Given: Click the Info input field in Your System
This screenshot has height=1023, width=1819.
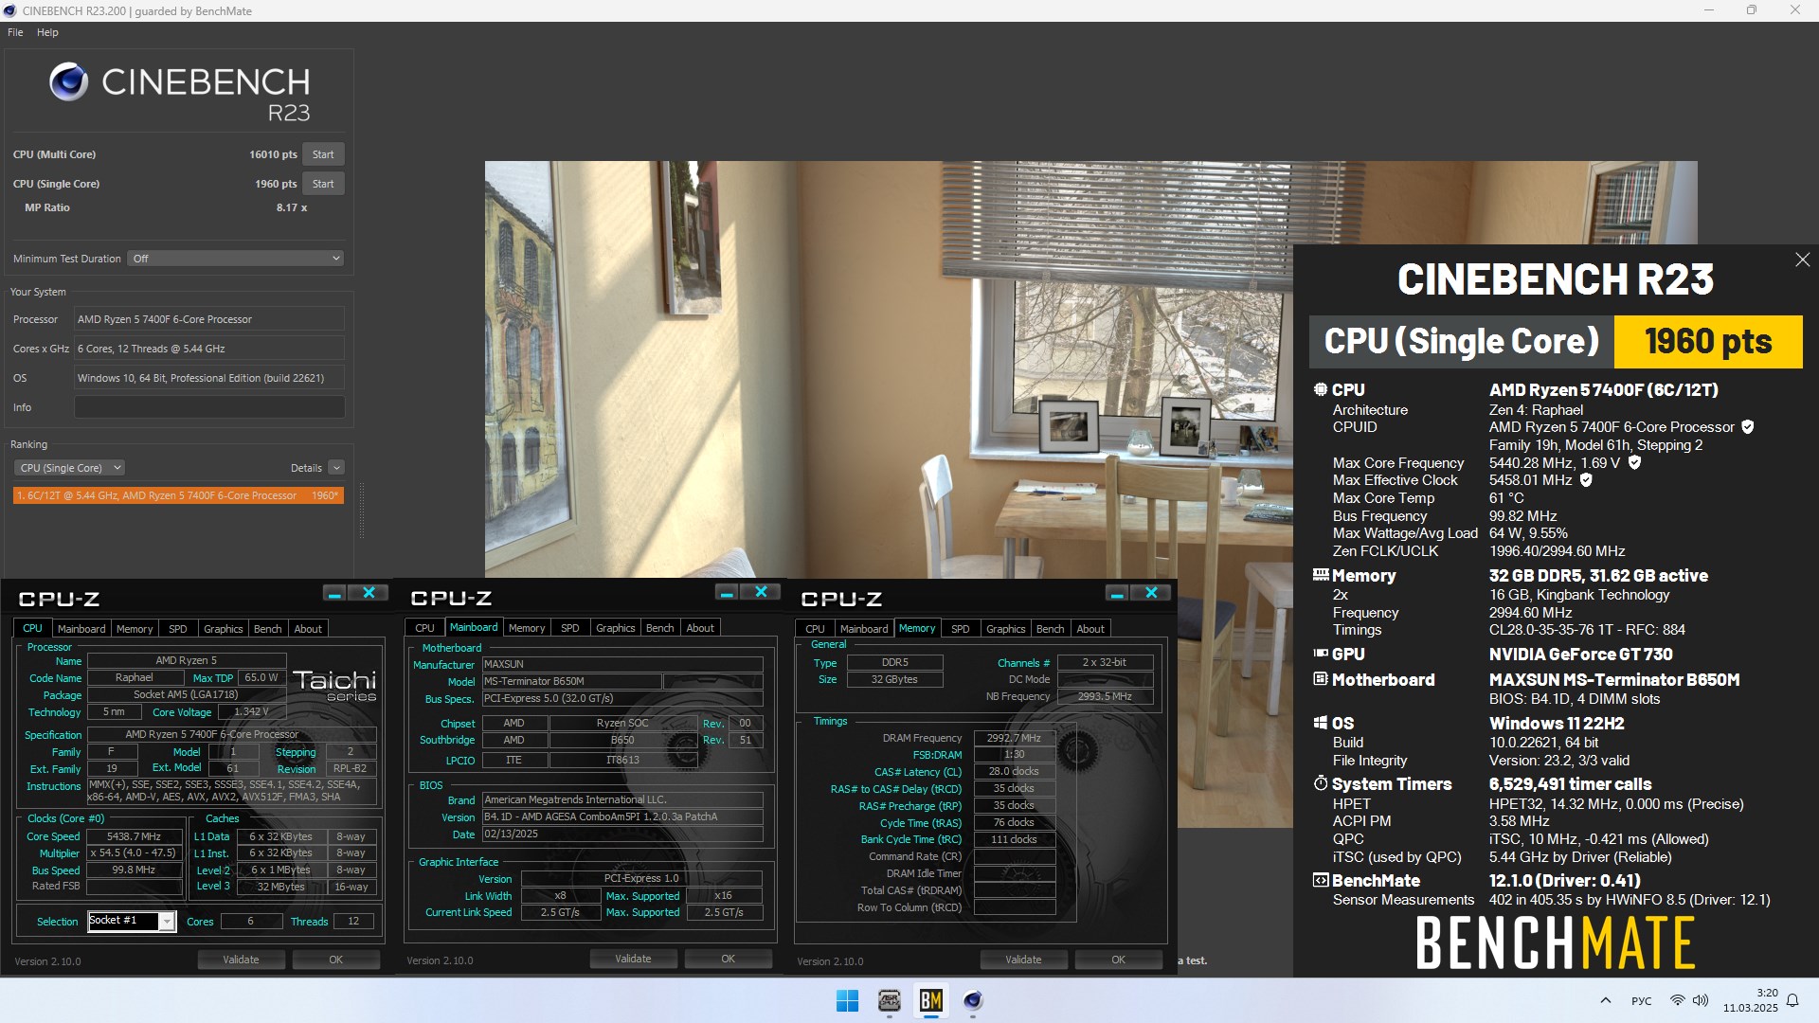Looking at the screenshot, I should pyautogui.click(x=209, y=407).
